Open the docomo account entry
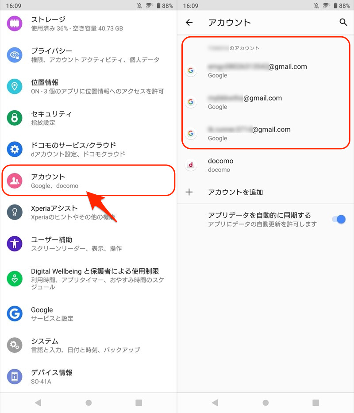 [x=265, y=165]
